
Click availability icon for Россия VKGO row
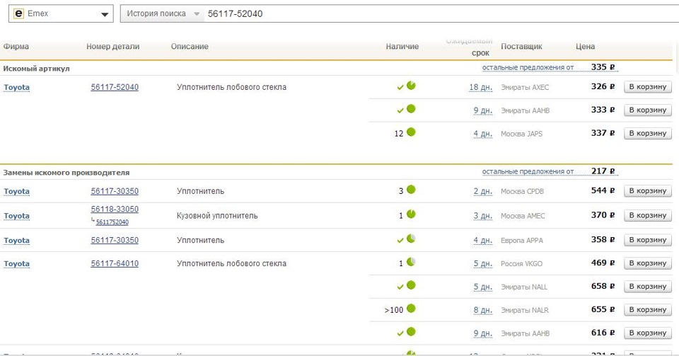[x=411, y=263]
